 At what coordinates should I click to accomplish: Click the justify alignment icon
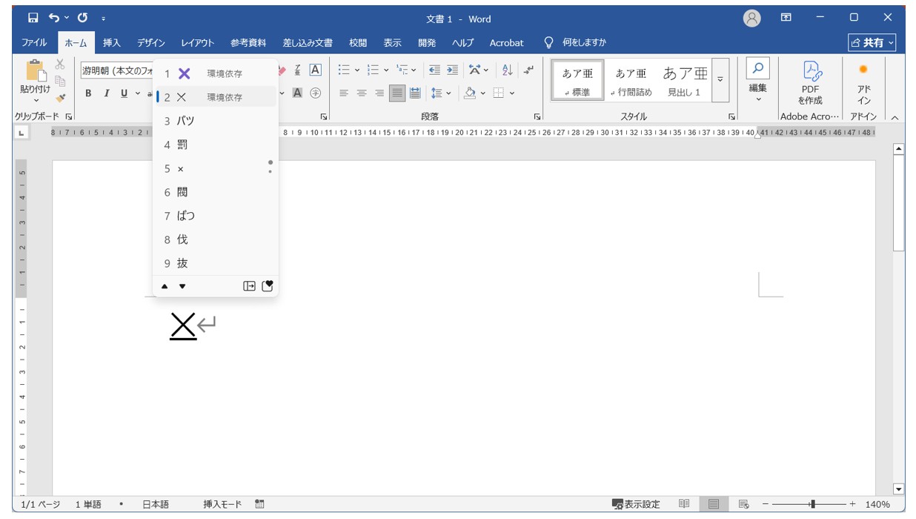click(397, 93)
